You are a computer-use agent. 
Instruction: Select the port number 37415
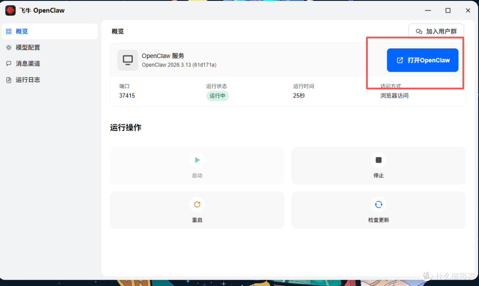click(x=127, y=96)
